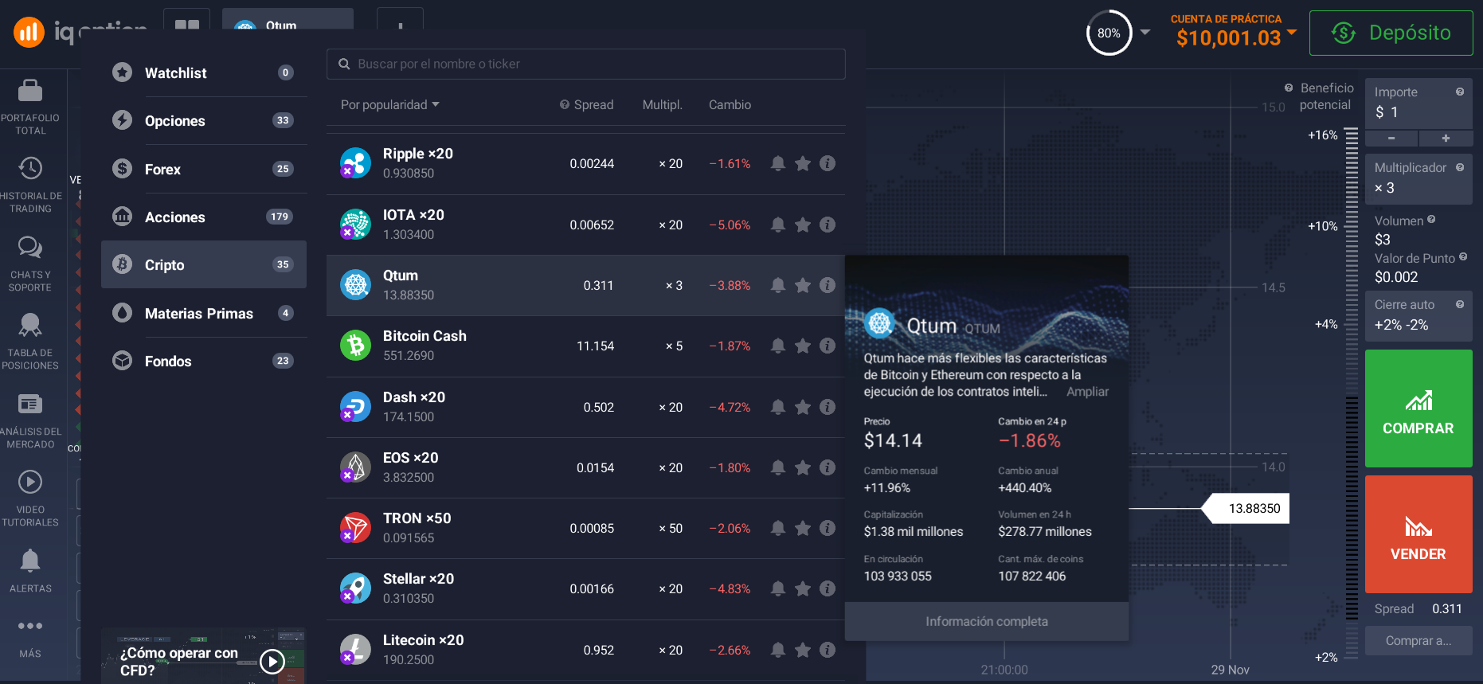Add Litecoin x20 to watchlist star
This screenshot has width=1483, height=684.
tap(803, 650)
